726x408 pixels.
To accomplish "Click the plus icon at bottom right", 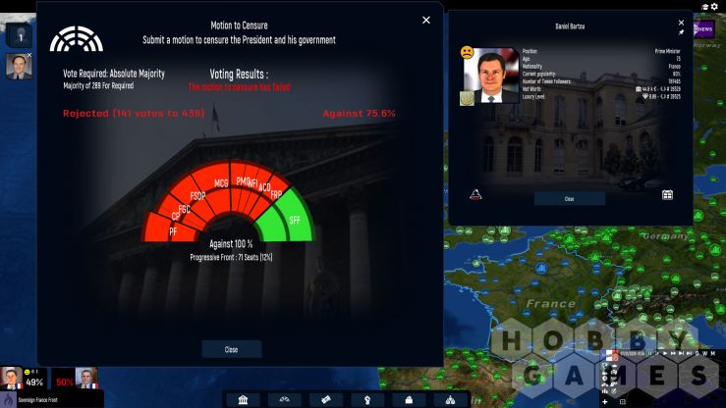I will click(x=605, y=401).
